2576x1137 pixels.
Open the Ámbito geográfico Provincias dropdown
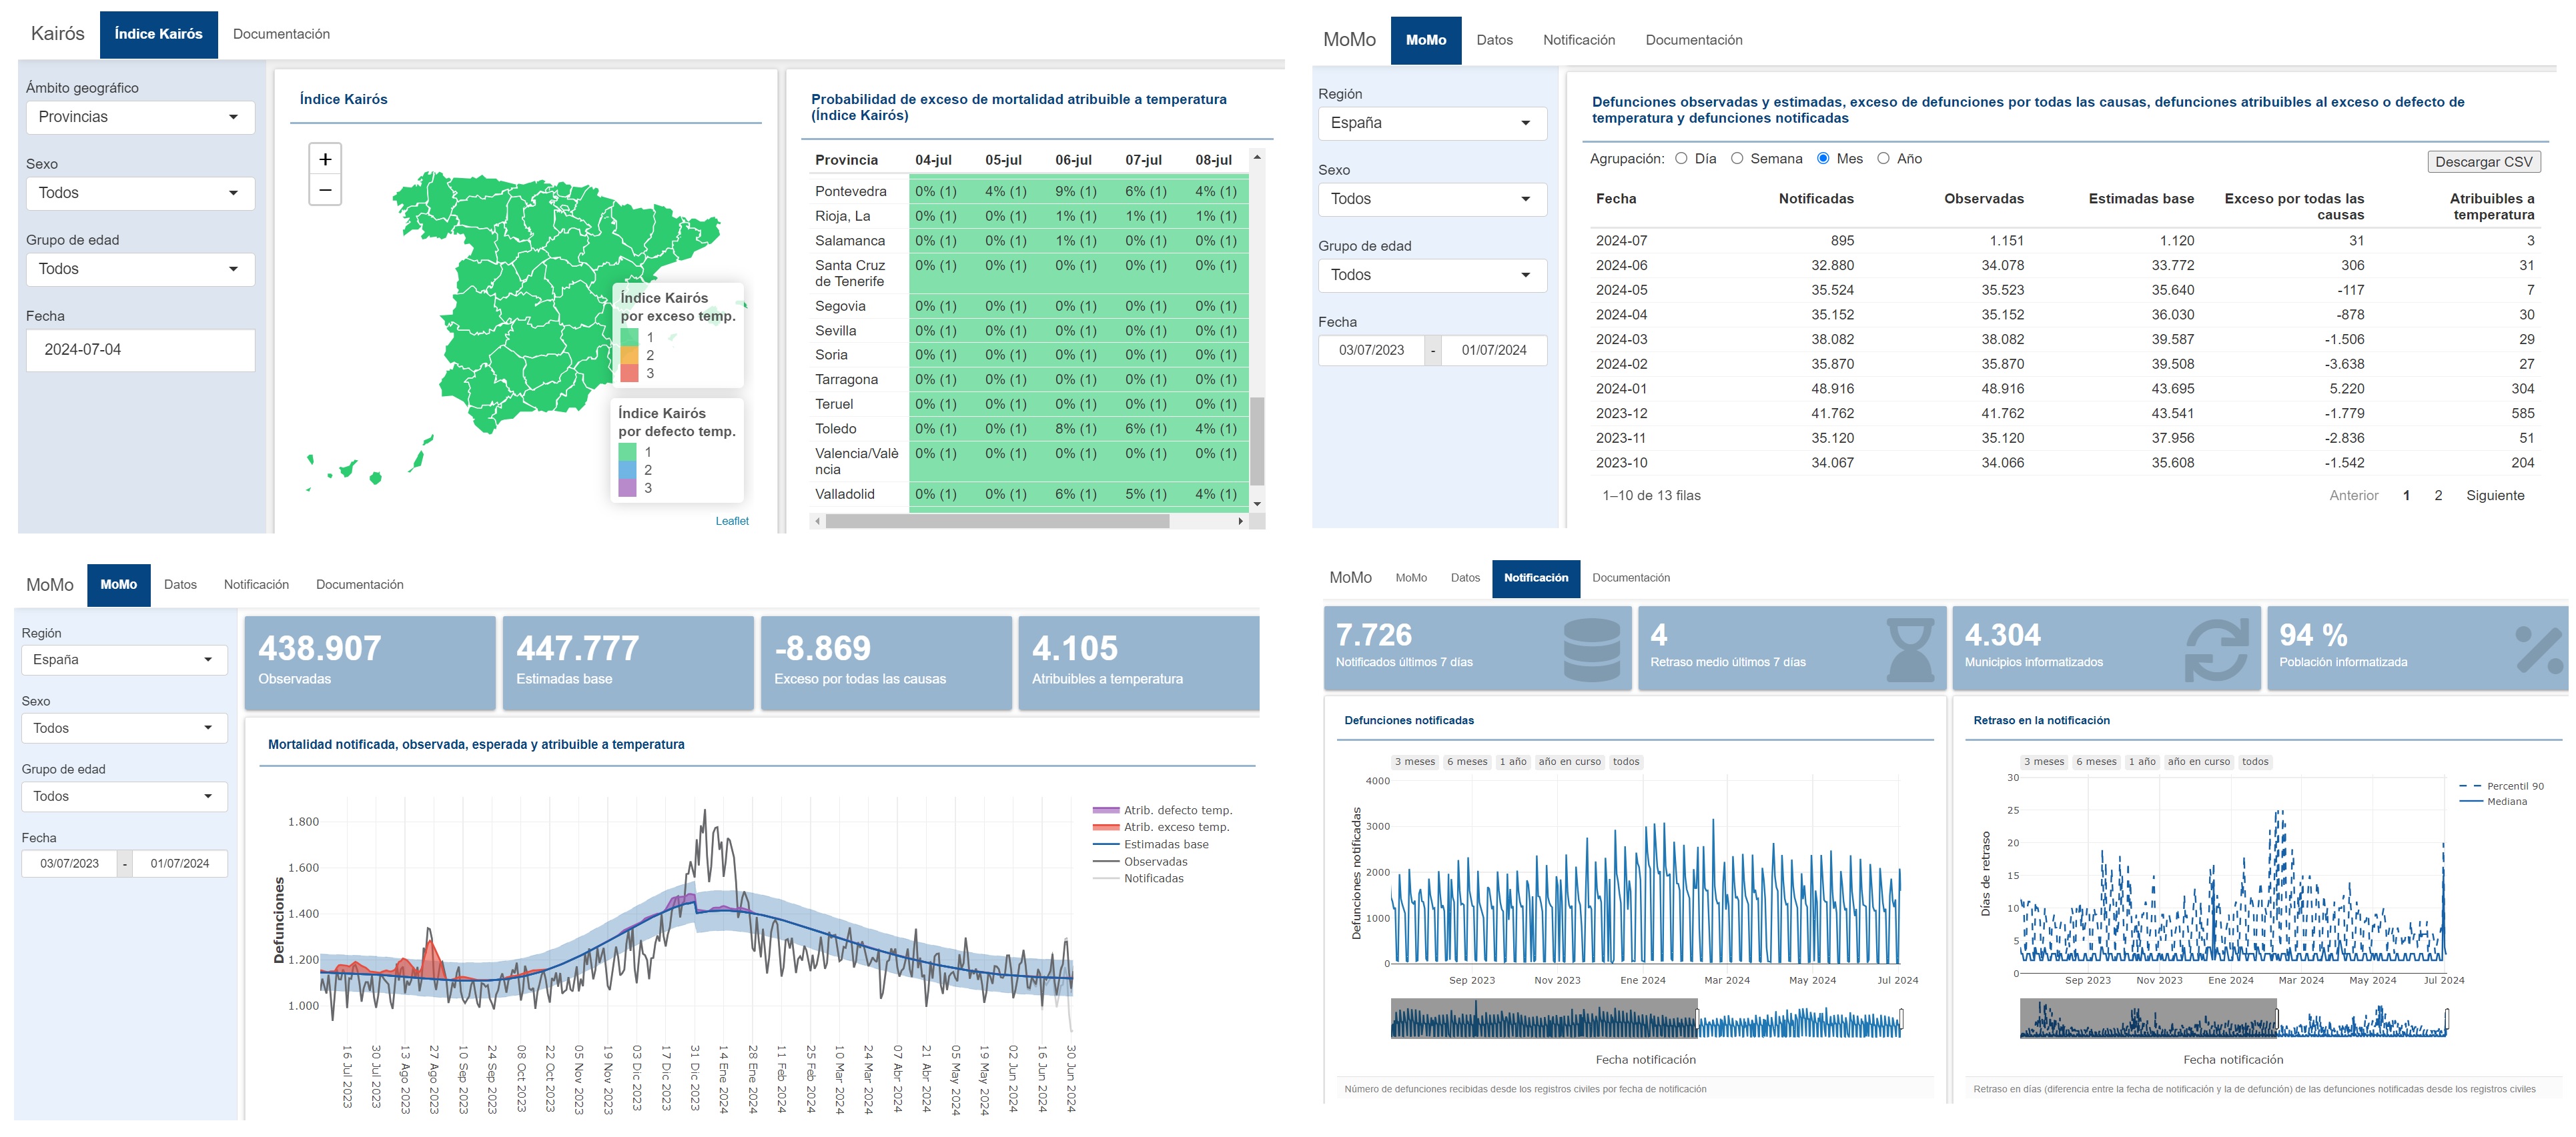point(140,117)
